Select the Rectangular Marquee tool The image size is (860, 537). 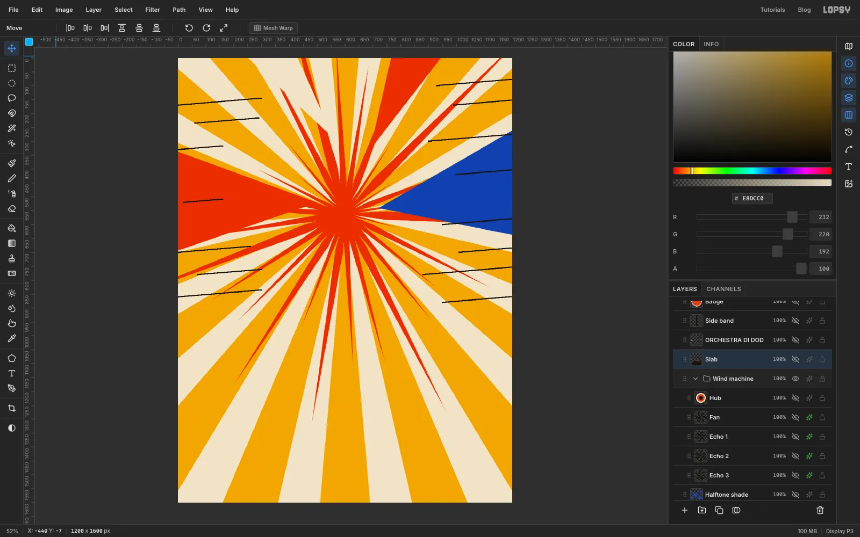pyautogui.click(x=12, y=68)
